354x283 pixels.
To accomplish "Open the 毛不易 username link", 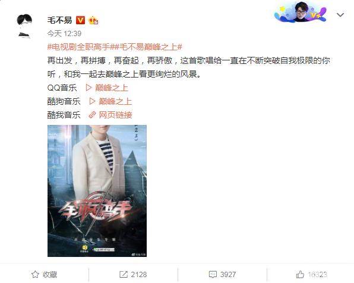I will [59, 21].
